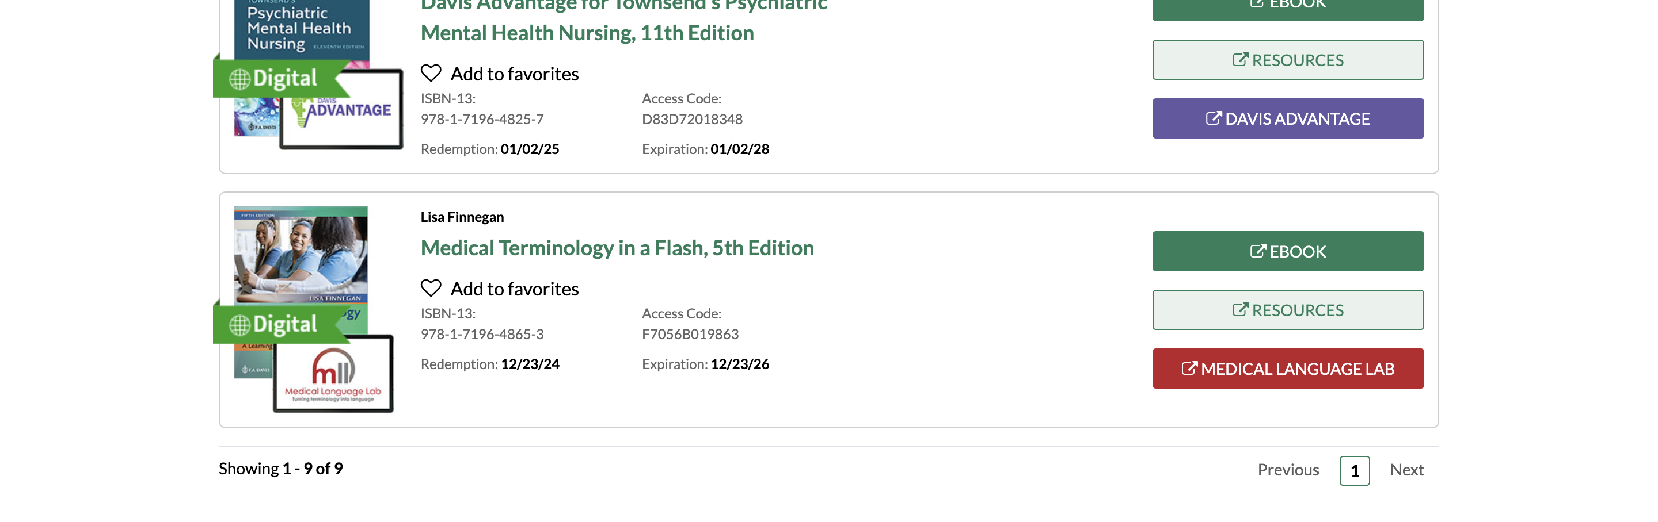This screenshot has width=1658, height=522.
Task: Open RESOURCES for Medical Terminology book
Action: pos(1287,310)
